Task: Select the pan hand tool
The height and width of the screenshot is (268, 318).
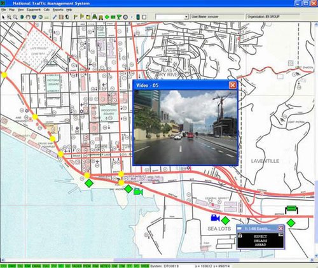Action: pos(28,17)
